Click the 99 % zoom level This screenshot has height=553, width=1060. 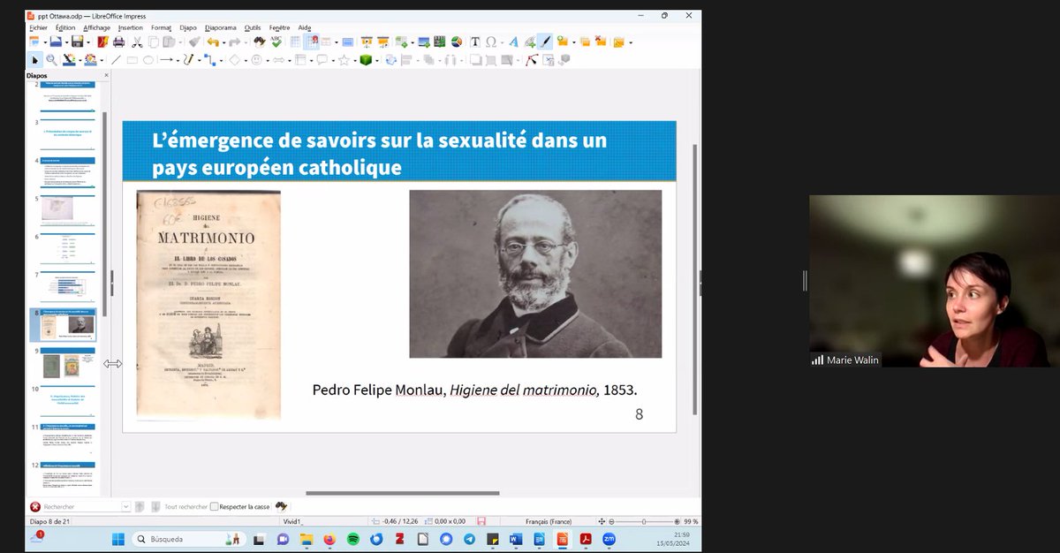pyautogui.click(x=691, y=522)
